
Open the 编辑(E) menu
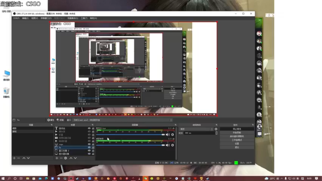click(25, 18)
